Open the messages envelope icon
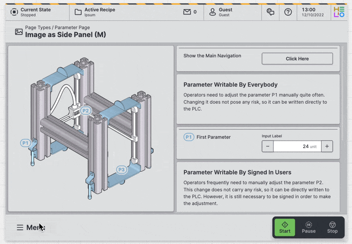 click(x=187, y=12)
